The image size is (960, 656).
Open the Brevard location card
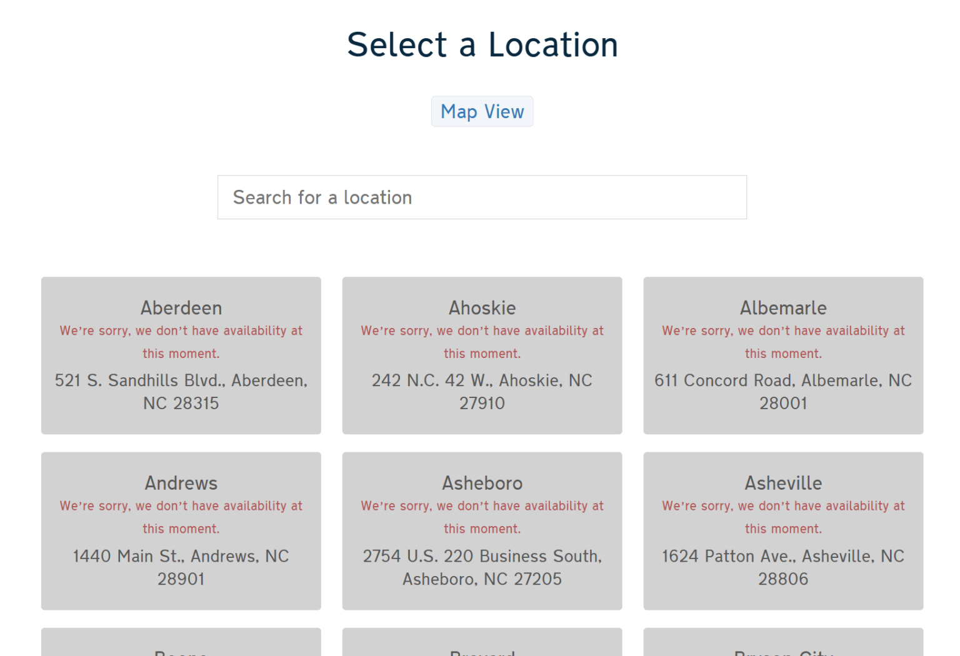click(482, 644)
